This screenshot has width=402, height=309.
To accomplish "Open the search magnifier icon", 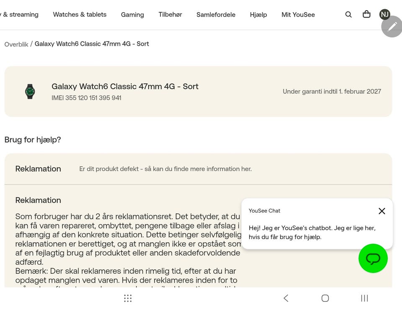I will [x=348, y=15].
